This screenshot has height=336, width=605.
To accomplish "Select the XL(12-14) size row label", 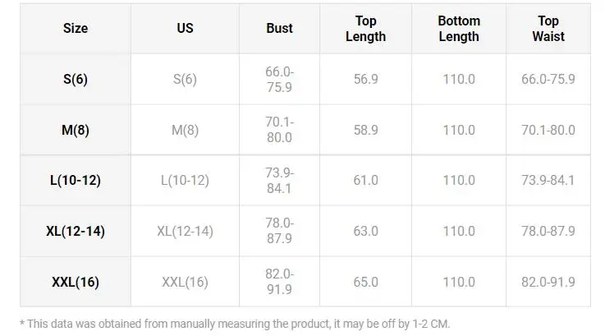I will tap(76, 231).
